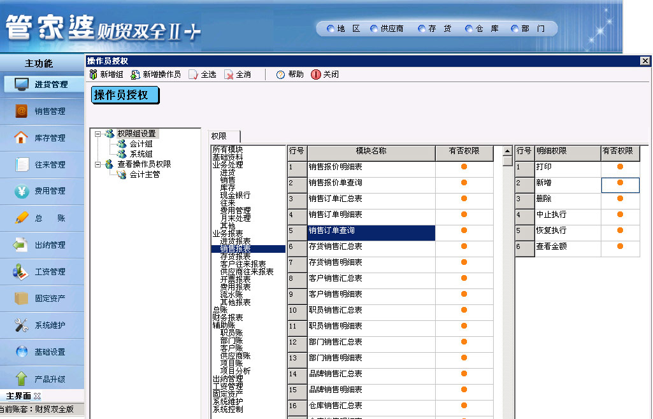The height and width of the screenshot is (419, 653).
Task: Open 销售管理 in the sidebar
Action: pyautogui.click(x=42, y=111)
